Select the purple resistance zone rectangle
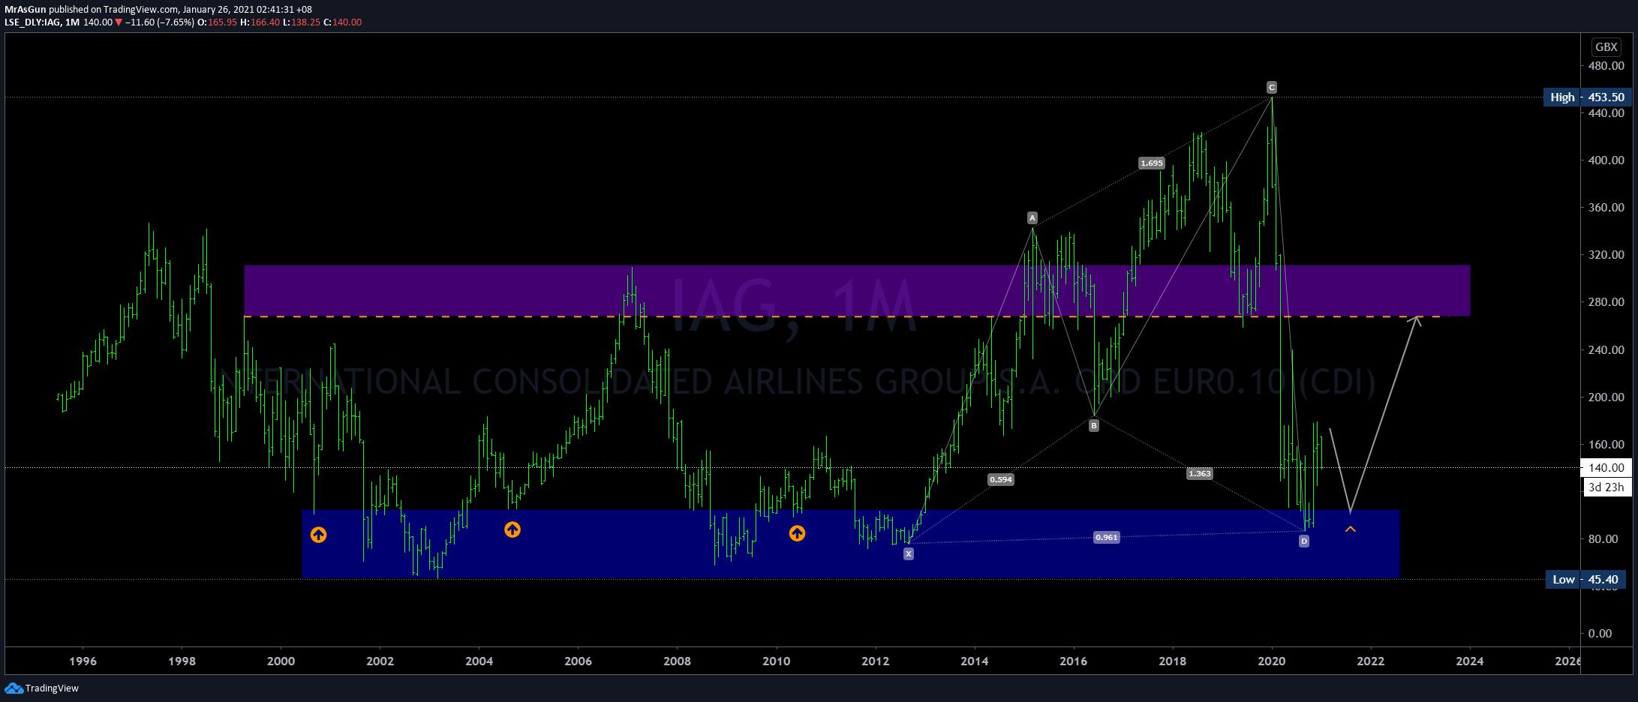 pos(857,290)
